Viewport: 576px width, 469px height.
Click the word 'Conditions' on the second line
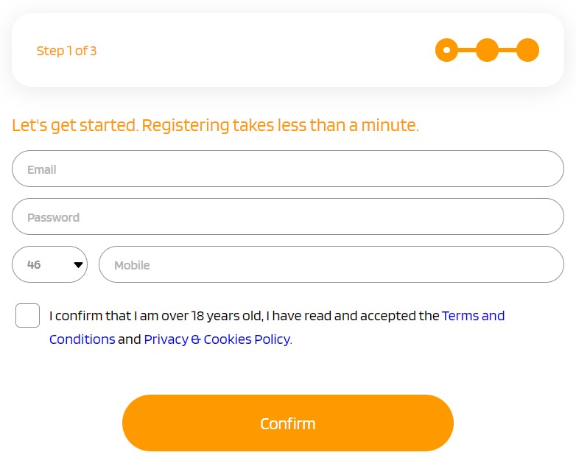pos(82,339)
